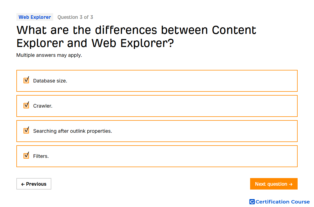Untick Searching after outlink properties checkbox

(x=26, y=130)
